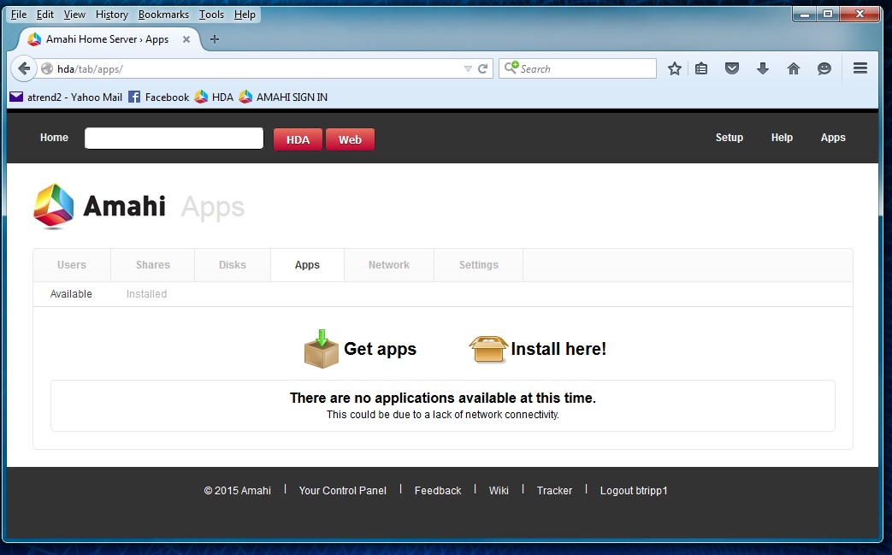The height and width of the screenshot is (555, 892).
Task: Switch to the Users tab
Action: (x=72, y=265)
